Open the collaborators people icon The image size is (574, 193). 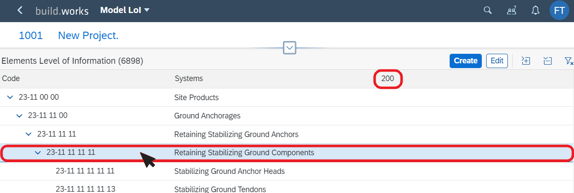click(511, 10)
